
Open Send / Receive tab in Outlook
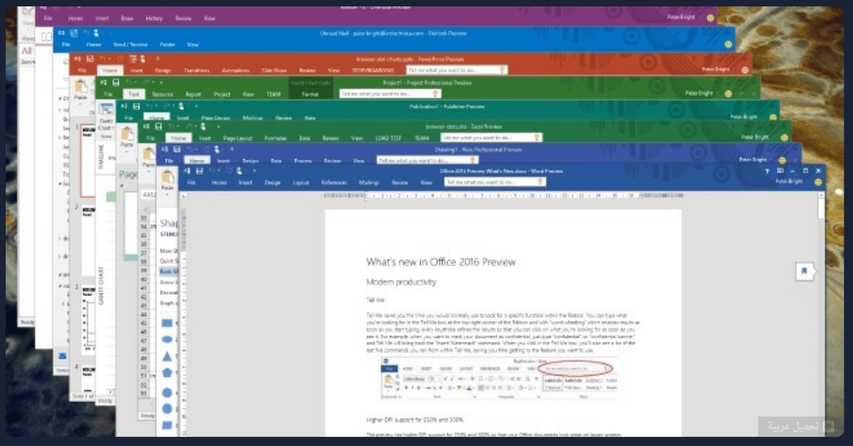click(x=129, y=44)
